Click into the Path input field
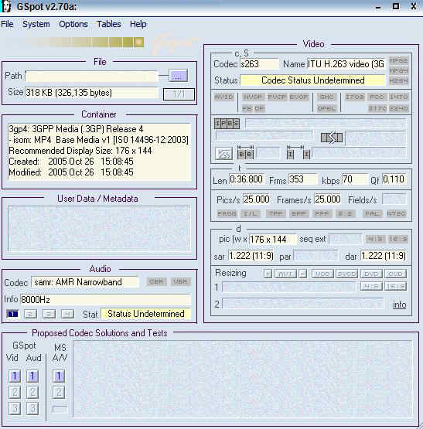Screen dimensions: 423x429 pos(92,76)
